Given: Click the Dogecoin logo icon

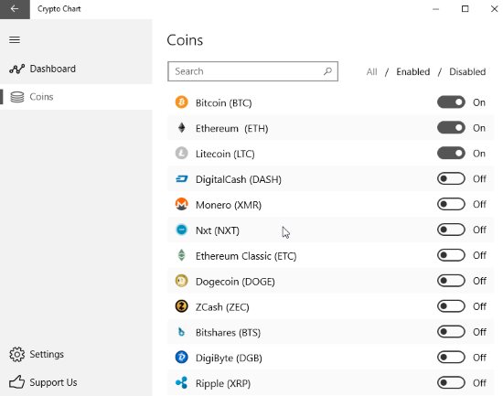Looking at the screenshot, I should [182, 281].
